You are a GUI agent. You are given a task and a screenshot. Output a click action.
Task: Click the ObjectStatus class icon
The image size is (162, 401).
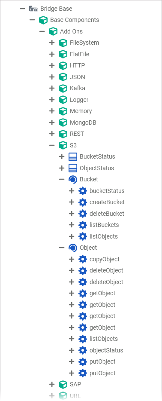pyautogui.click(x=73, y=168)
